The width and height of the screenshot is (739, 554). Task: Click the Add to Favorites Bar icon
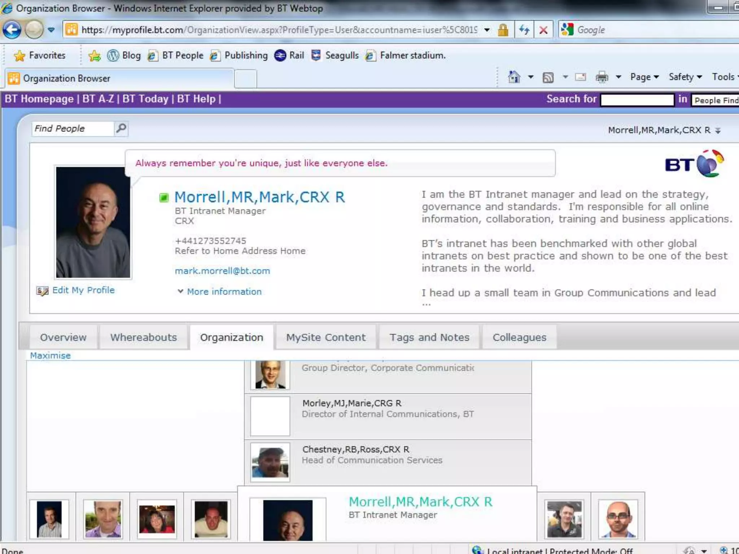(x=95, y=56)
